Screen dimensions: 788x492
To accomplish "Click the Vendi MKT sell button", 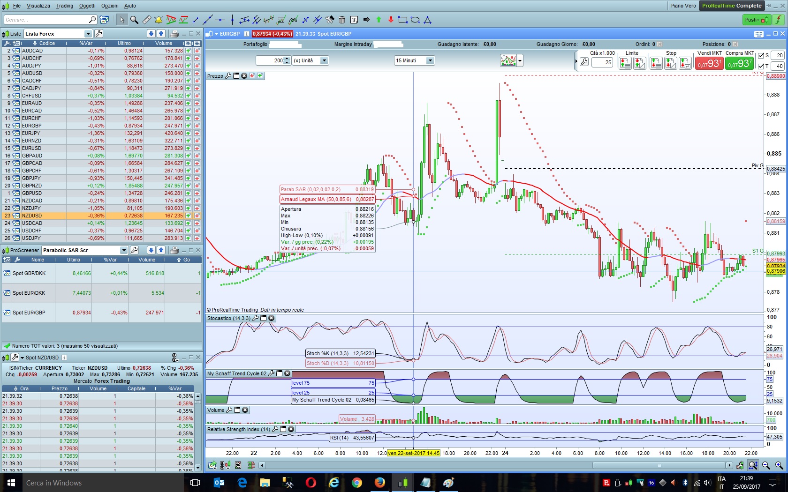I will coord(709,63).
